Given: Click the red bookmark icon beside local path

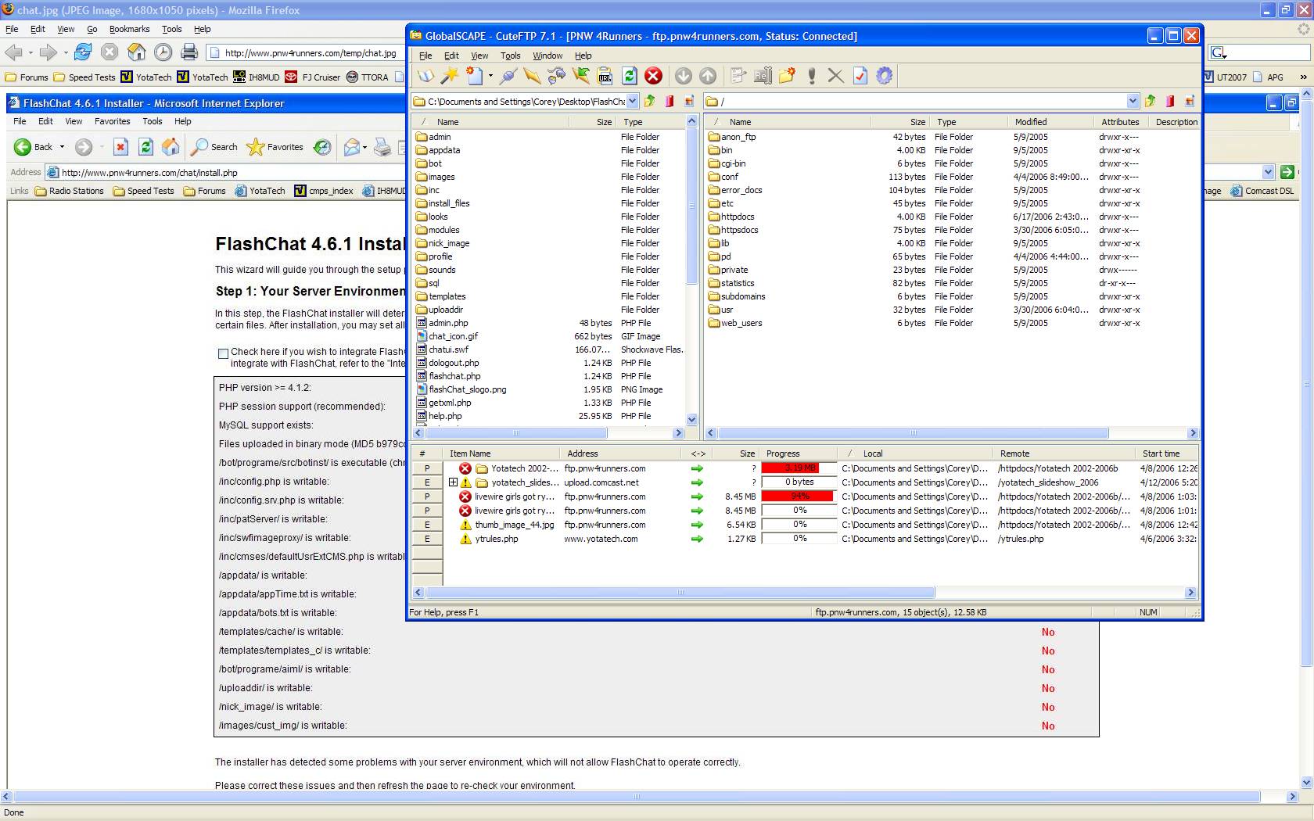Looking at the screenshot, I should point(670,101).
